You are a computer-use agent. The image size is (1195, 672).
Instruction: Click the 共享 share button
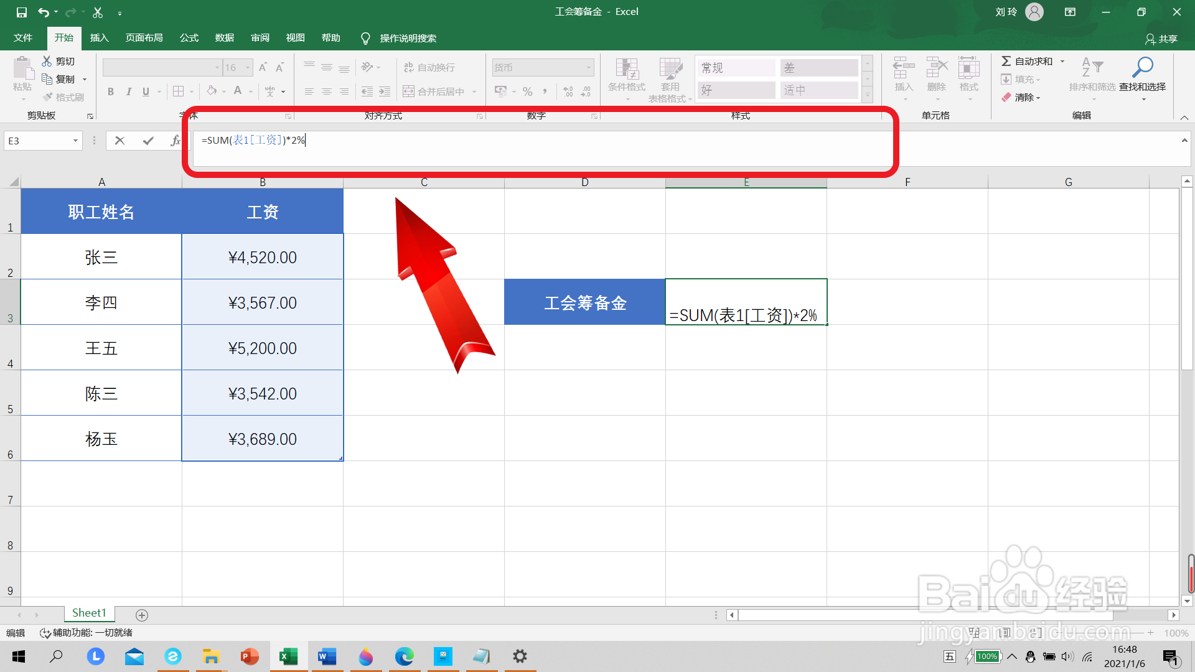pyautogui.click(x=1161, y=39)
